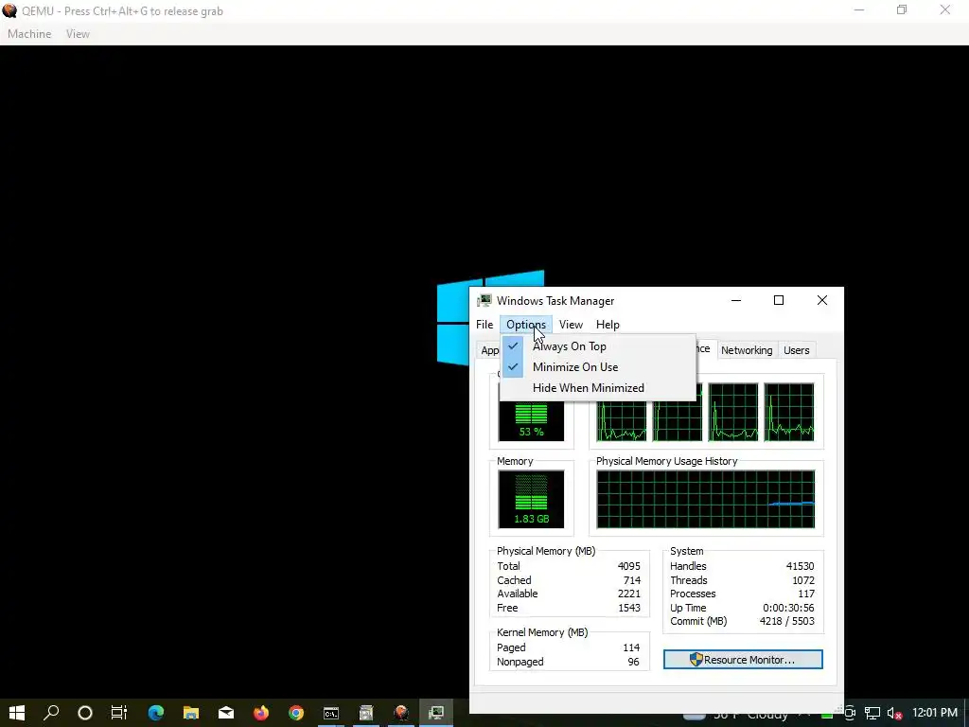Open the Help menu in Task Manager

point(608,325)
